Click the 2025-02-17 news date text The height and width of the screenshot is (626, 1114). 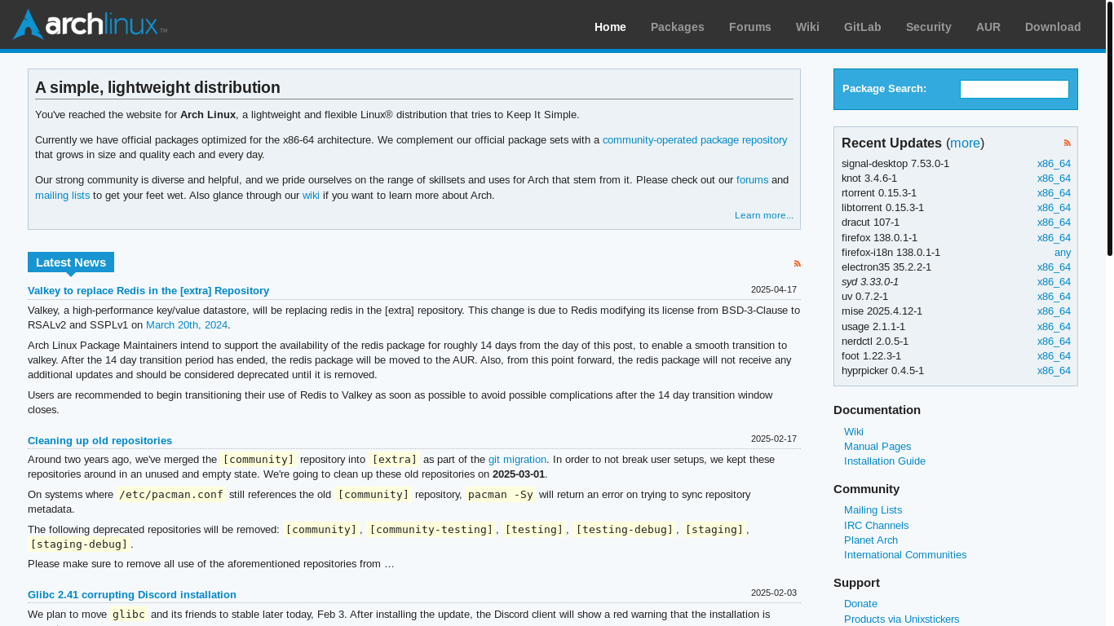pyautogui.click(x=774, y=439)
